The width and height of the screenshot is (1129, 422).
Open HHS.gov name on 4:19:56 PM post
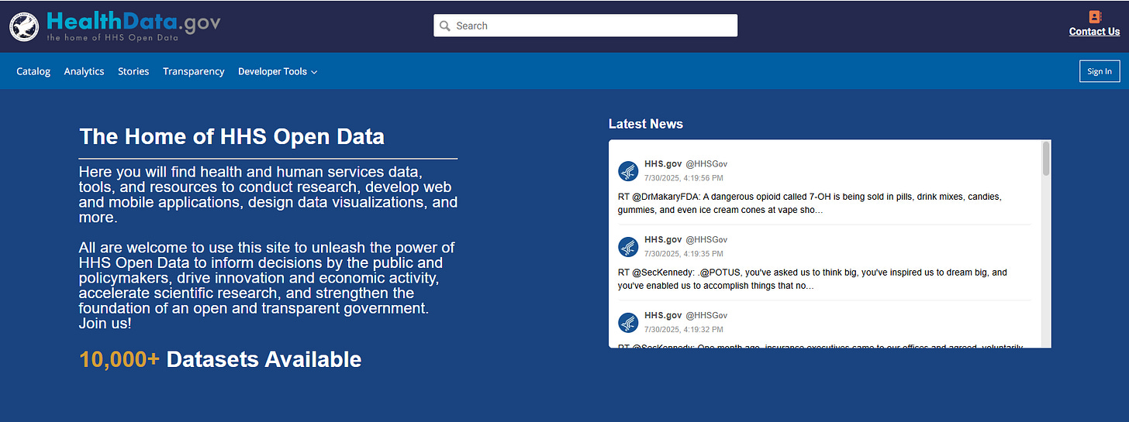(x=663, y=164)
